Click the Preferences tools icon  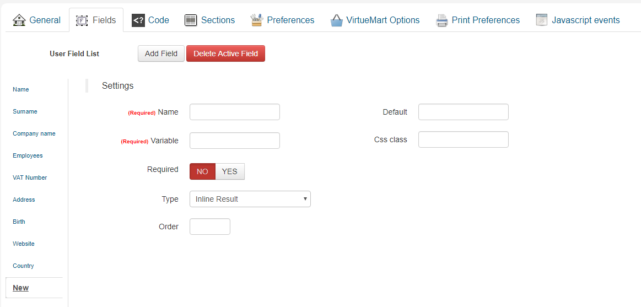point(257,20)
